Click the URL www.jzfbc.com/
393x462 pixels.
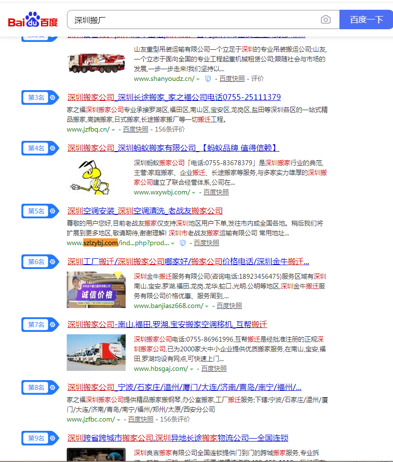pyautogui.click(x=91, y=419)
